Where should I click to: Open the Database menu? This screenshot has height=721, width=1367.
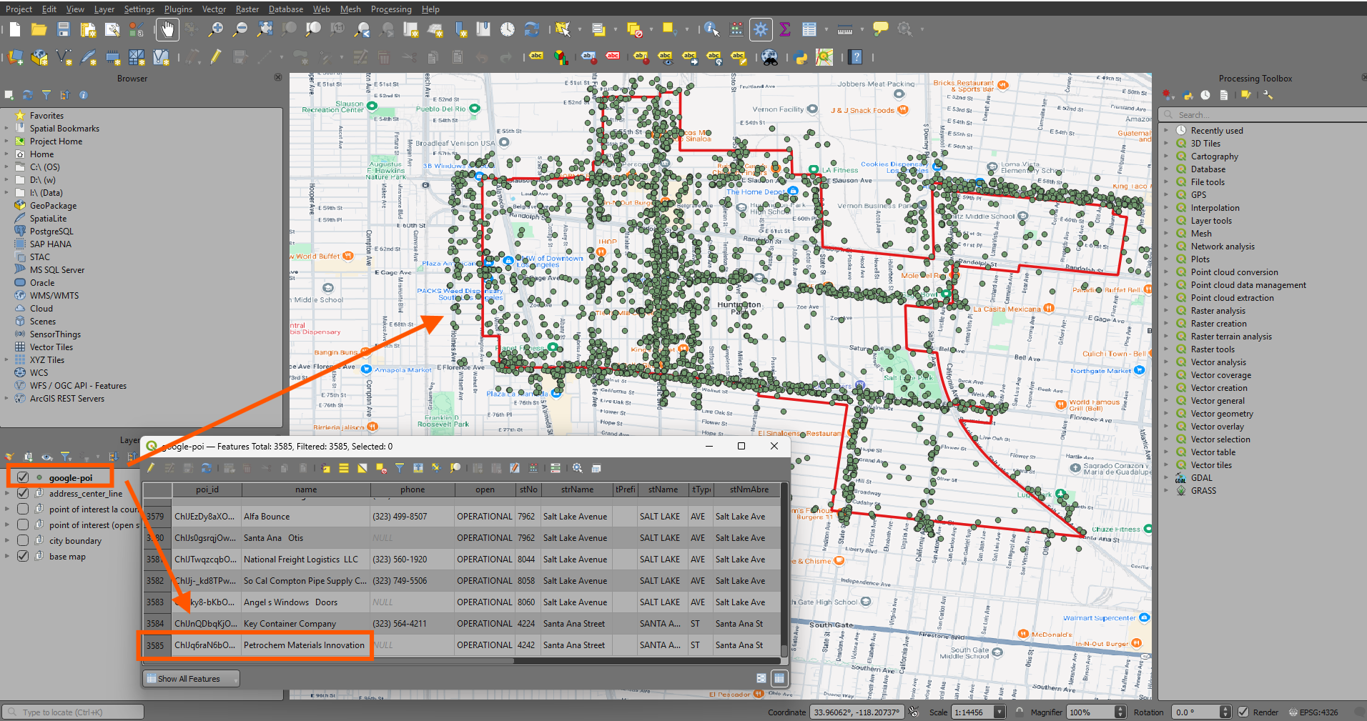286,9
